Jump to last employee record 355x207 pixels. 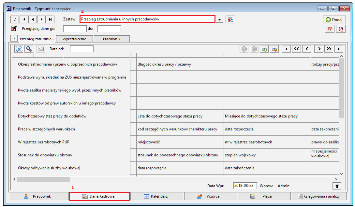(50, 19)
